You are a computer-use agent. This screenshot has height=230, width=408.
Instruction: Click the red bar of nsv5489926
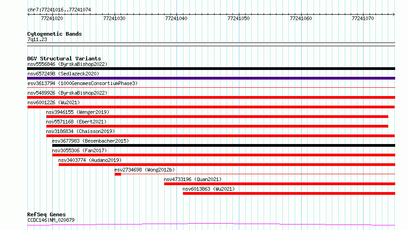[x=211, y=97]
